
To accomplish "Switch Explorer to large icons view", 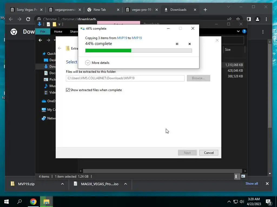I will click(x=243, y=176).
